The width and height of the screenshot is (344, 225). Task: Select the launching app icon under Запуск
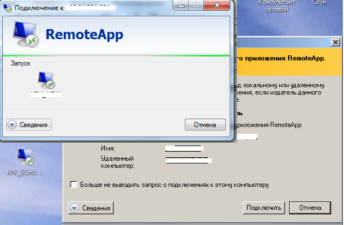tap(46, 80)
